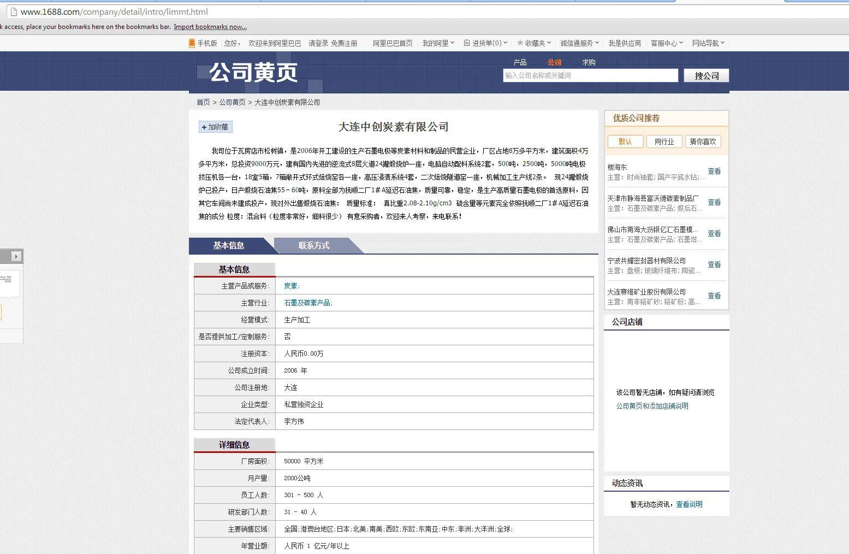Click Import bookmarks now link

click(x=210, y=27)
